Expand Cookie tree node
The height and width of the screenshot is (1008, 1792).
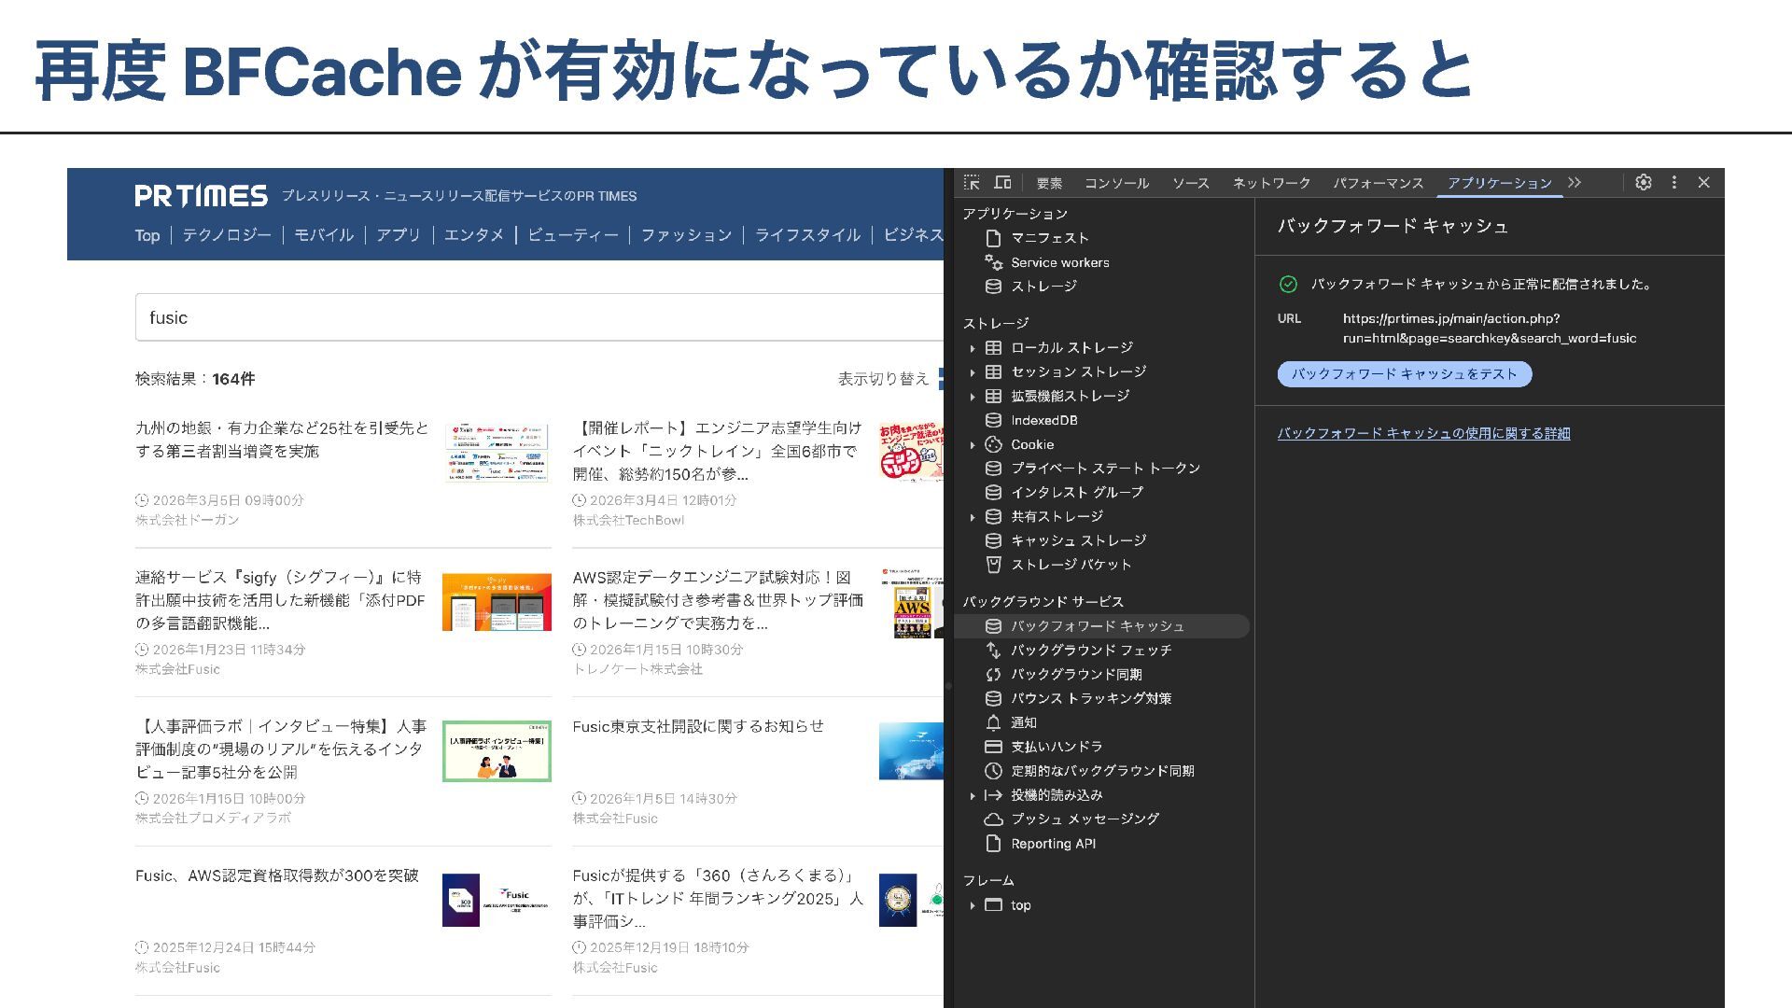(x=973, y=445)
